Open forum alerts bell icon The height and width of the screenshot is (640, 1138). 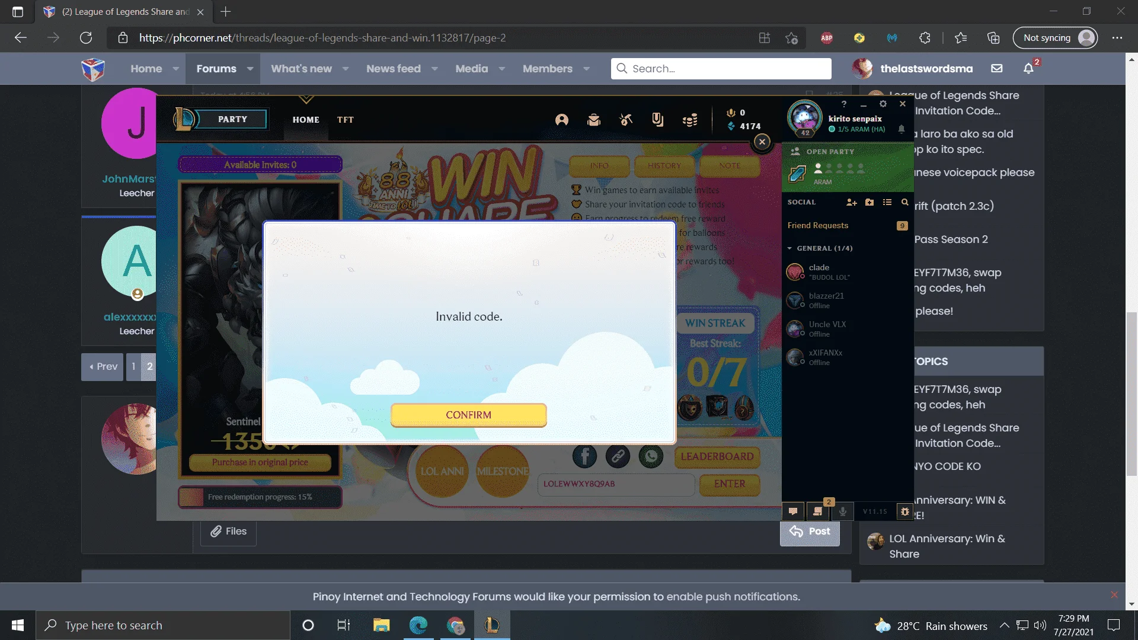pyautogui.click(x=1028, y=69)
